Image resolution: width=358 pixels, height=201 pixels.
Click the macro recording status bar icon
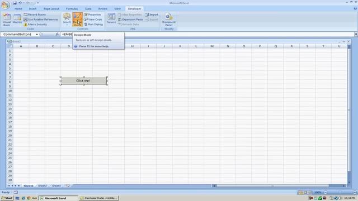(16, 192)
